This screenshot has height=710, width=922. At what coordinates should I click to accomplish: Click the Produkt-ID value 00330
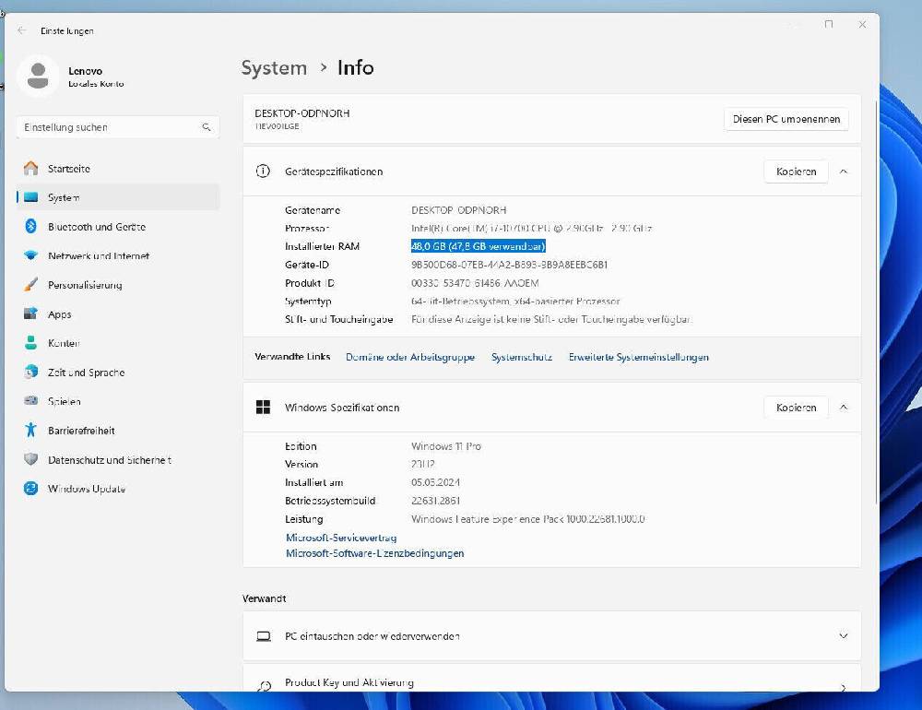475,283
